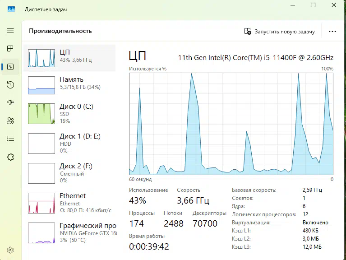
Task: Select the ЦП performance item
Action: pyautogui.click(x=69, y=58)
